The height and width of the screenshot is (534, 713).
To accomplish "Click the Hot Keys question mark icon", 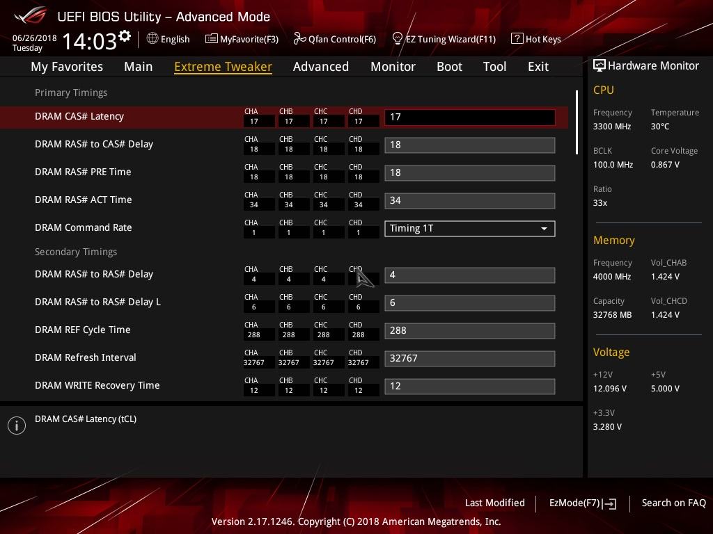I will pos(517,39).
